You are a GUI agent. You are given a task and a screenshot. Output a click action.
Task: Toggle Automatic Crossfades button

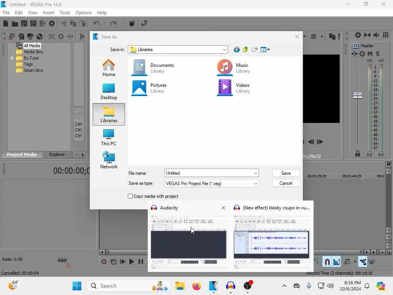(337, 262)
